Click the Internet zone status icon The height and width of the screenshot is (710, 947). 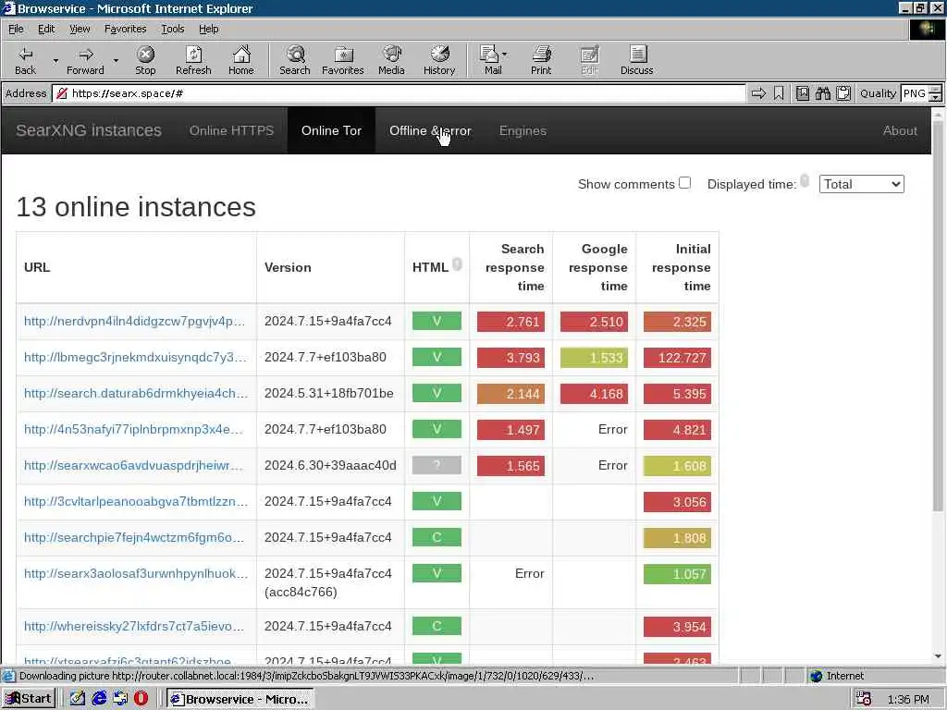[816, 676]
